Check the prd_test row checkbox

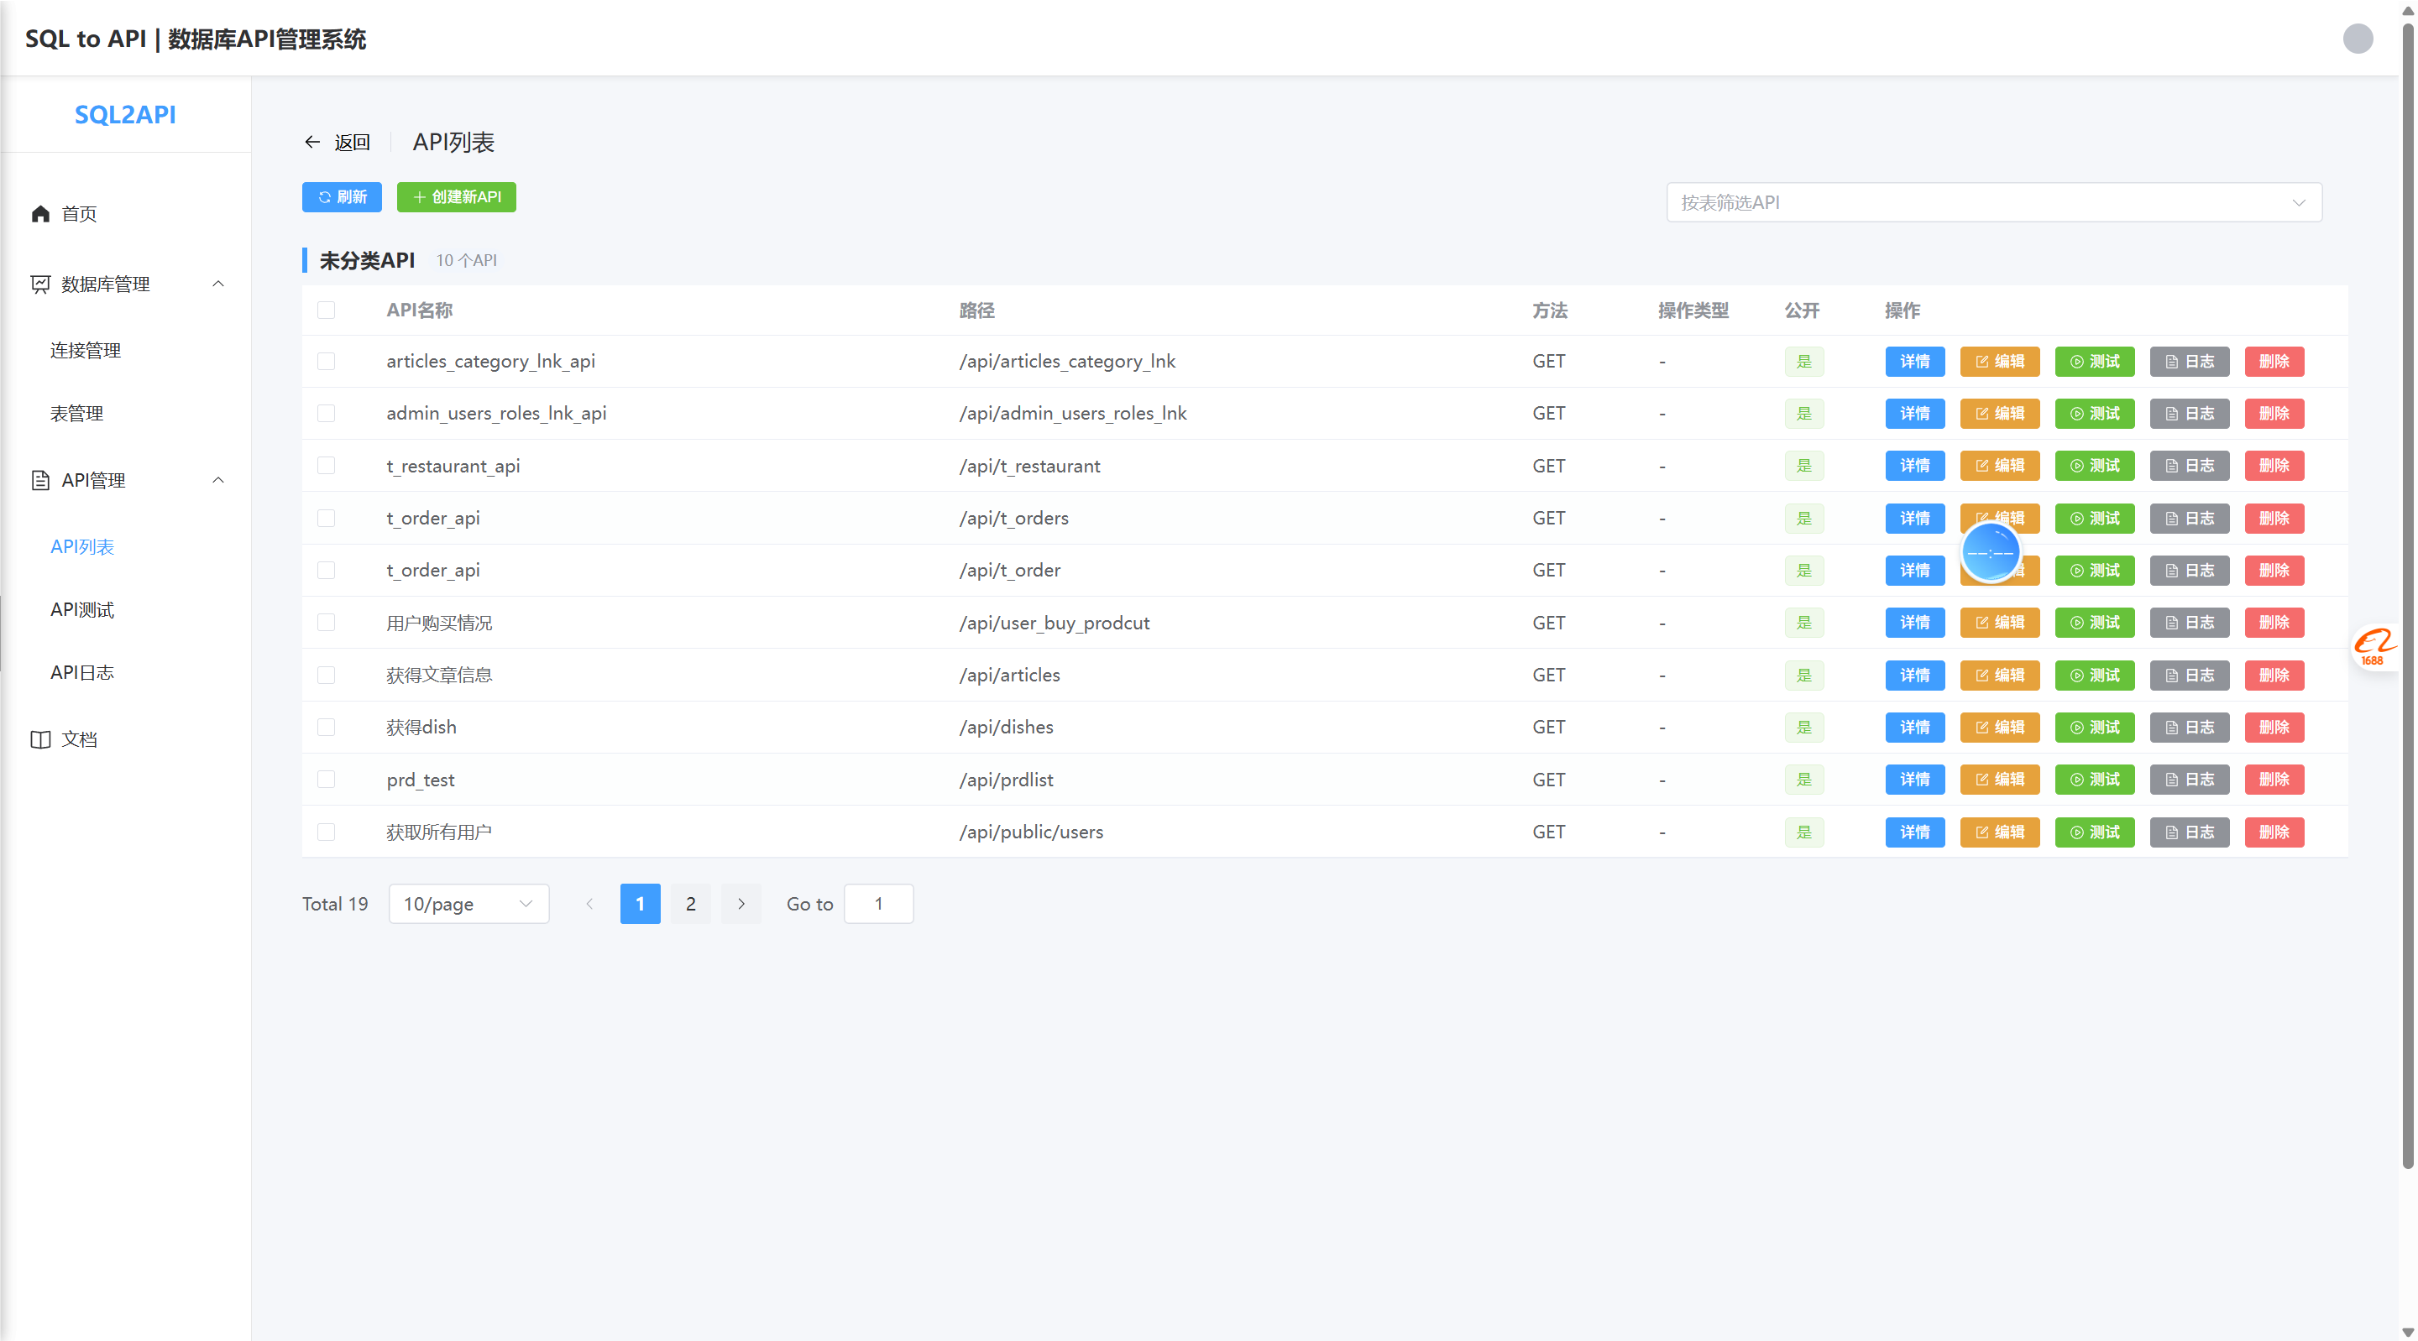coord(326,779)
